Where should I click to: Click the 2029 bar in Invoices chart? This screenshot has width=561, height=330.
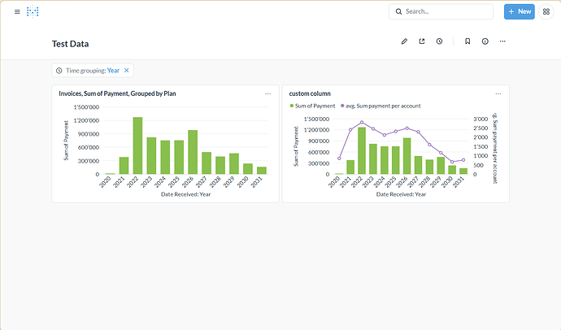[x=234, y=163]
